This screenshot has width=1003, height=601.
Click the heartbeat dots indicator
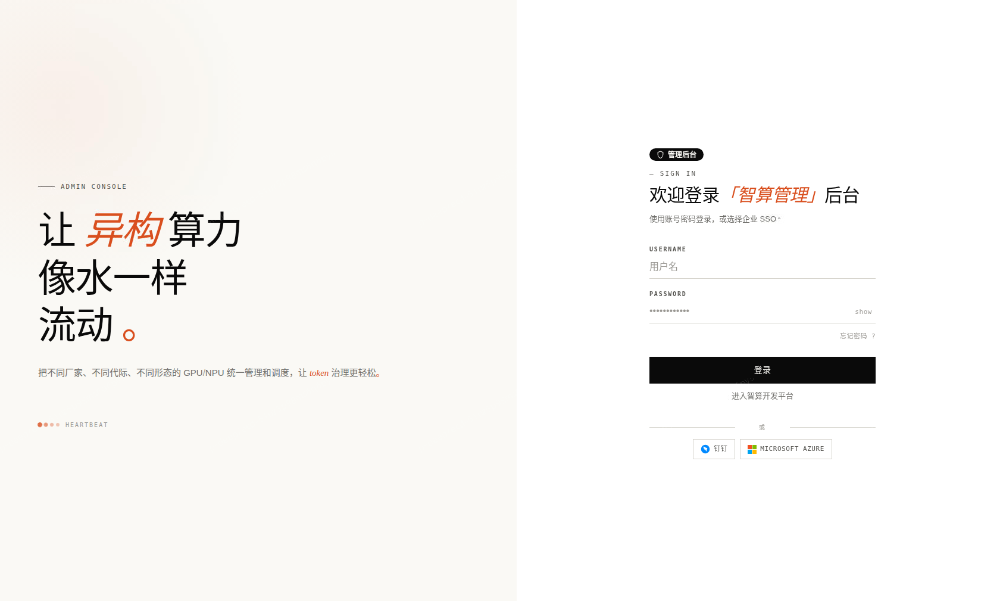click(49, 425)
